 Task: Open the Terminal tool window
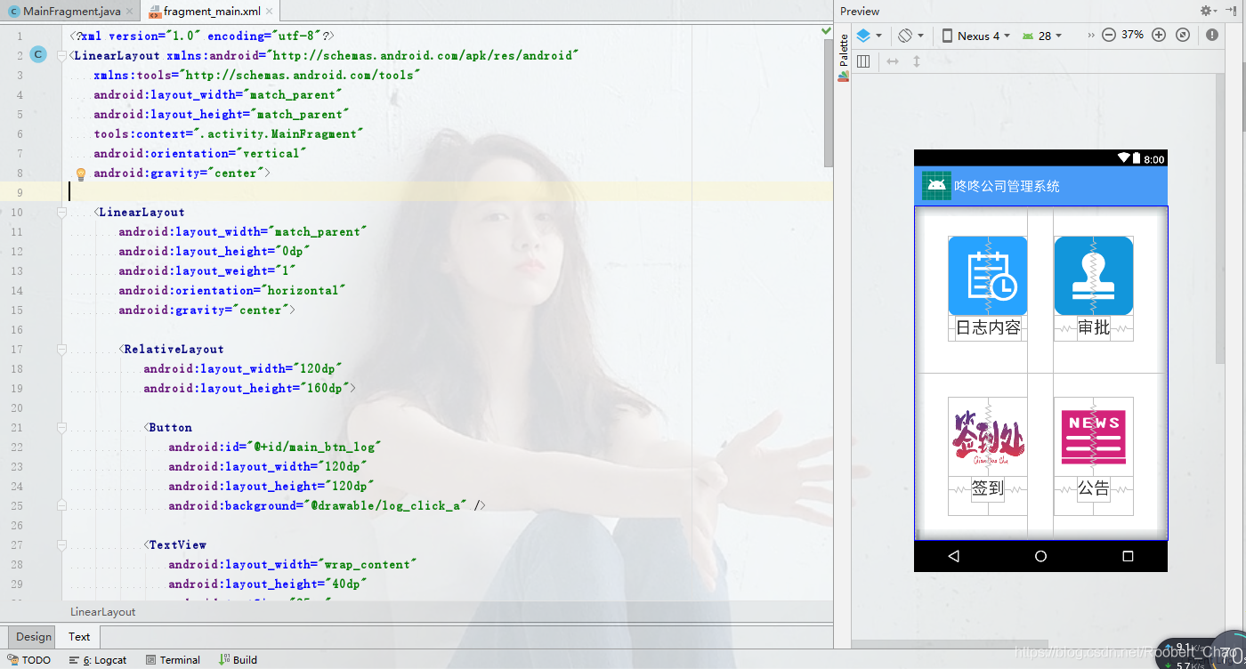pos(173,659)
